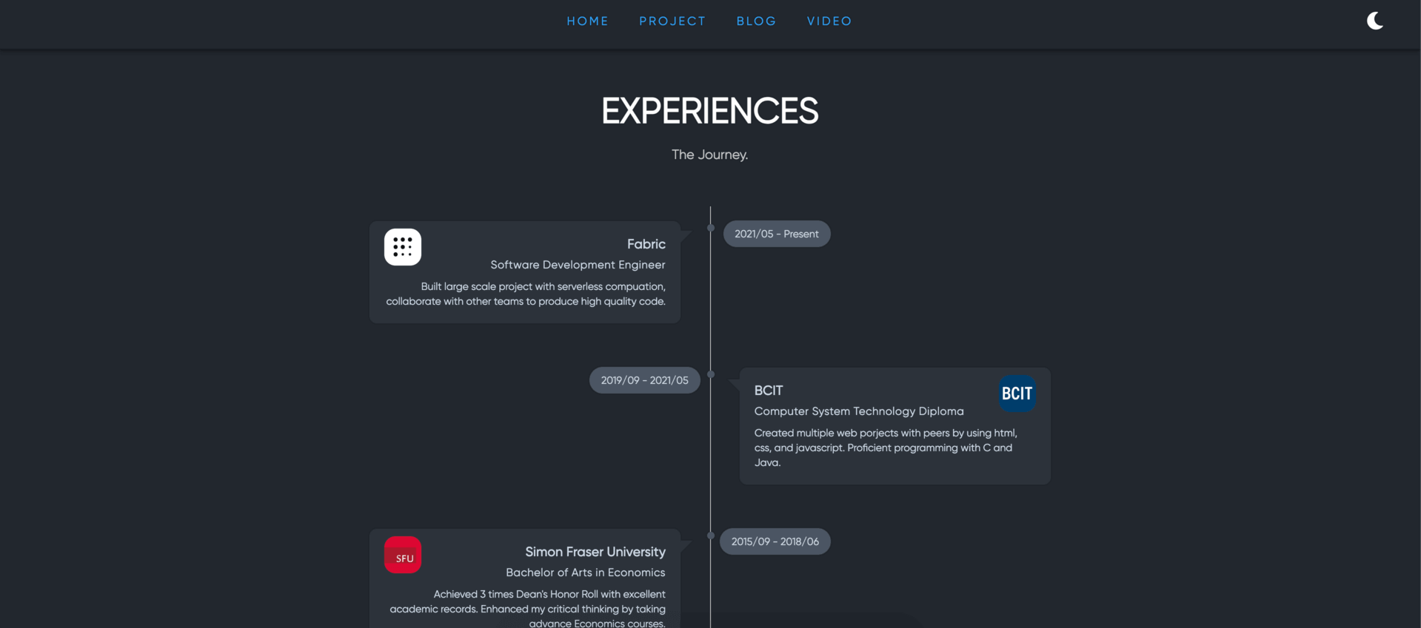Screen dimensions: 1421x628
Task: Open the Blog section
Action: click(756, 21)
